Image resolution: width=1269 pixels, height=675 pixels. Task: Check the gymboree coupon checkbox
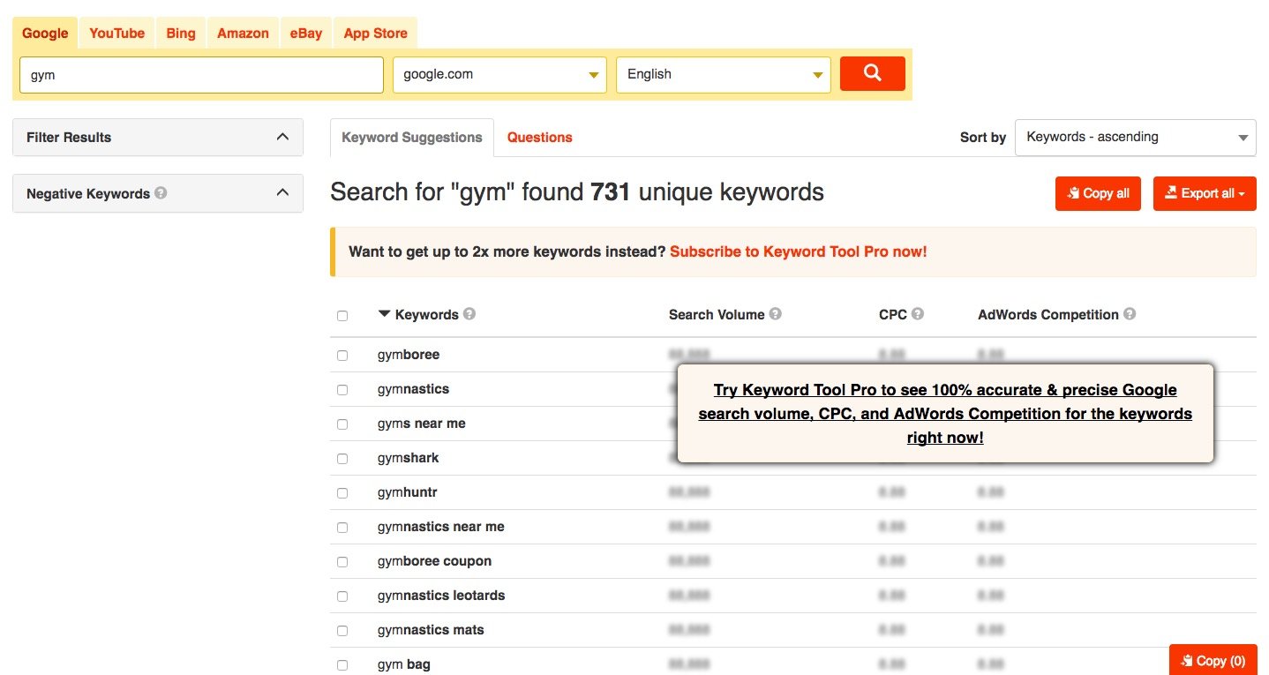click(x=342, y=562)
